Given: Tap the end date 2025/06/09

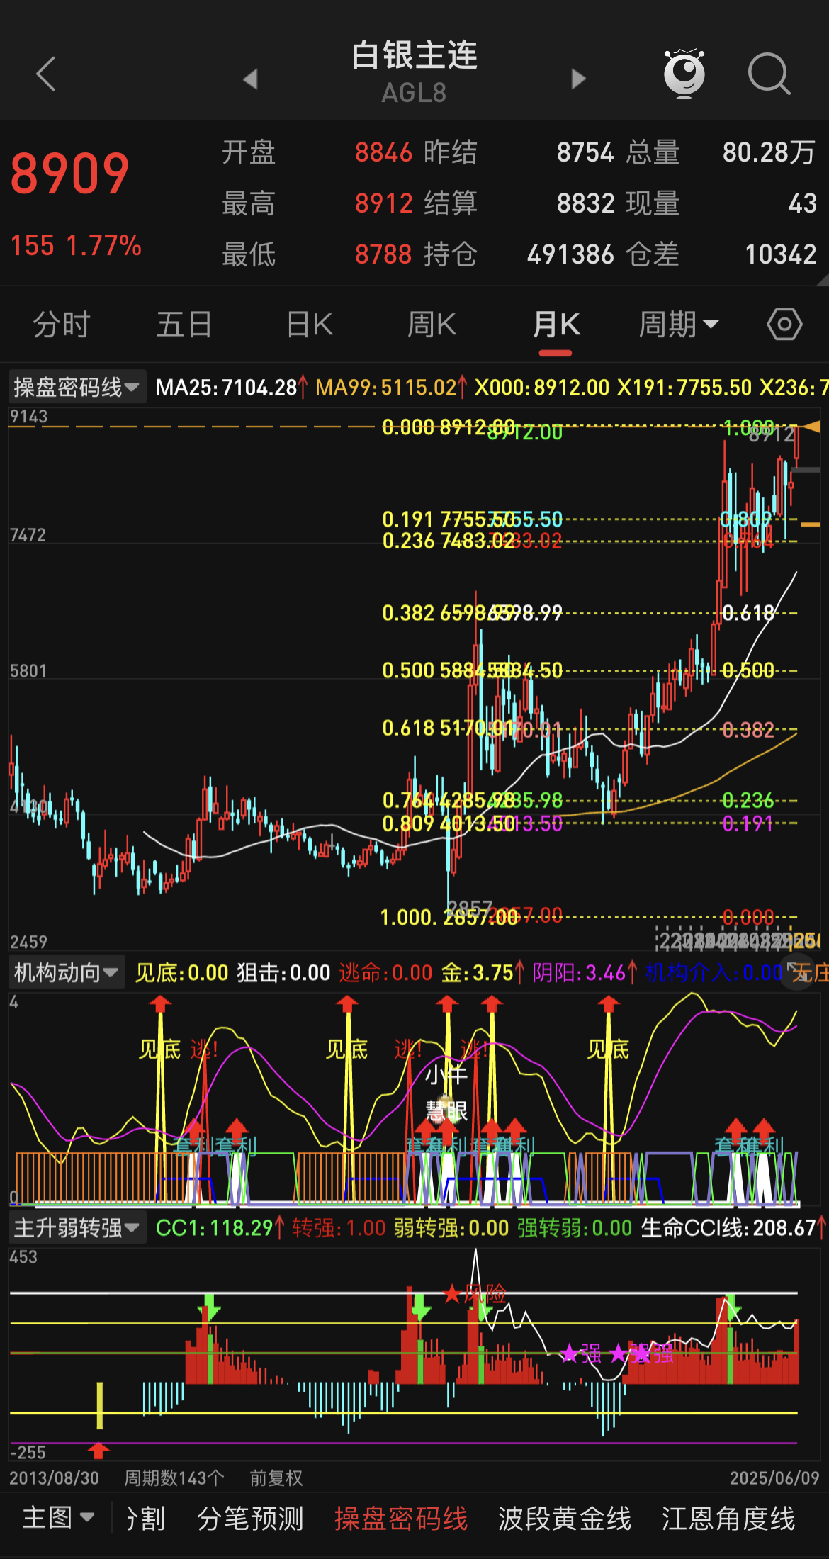Looking at the screenshot, I should pos(774,1478).
